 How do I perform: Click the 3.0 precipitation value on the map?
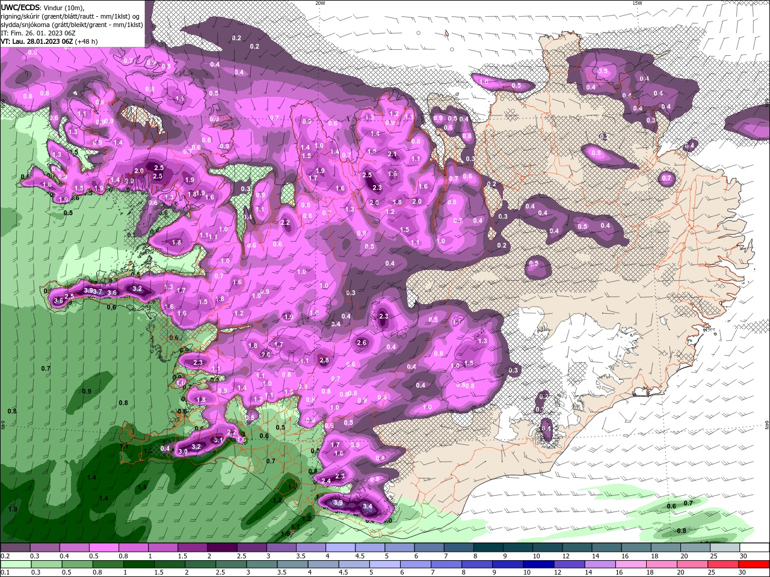[183, 451]
